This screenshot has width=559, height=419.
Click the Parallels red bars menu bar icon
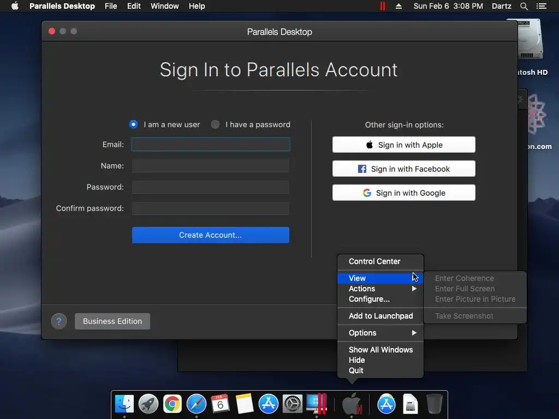[383, 6]
